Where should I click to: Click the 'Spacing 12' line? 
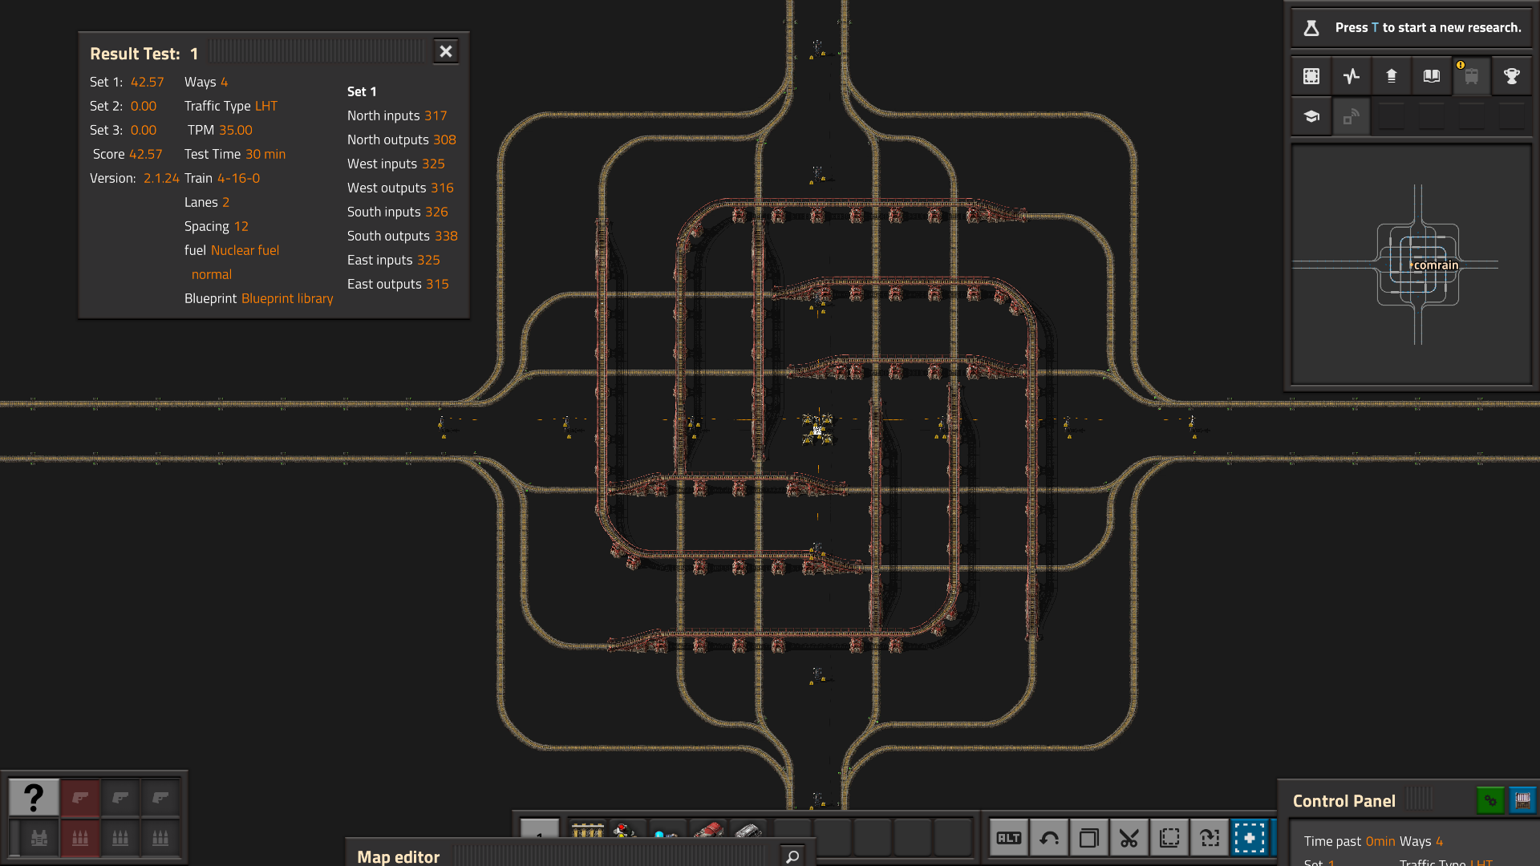coord(217,226)
